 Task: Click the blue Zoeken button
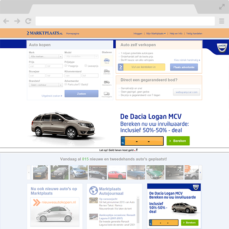(82, 94)
